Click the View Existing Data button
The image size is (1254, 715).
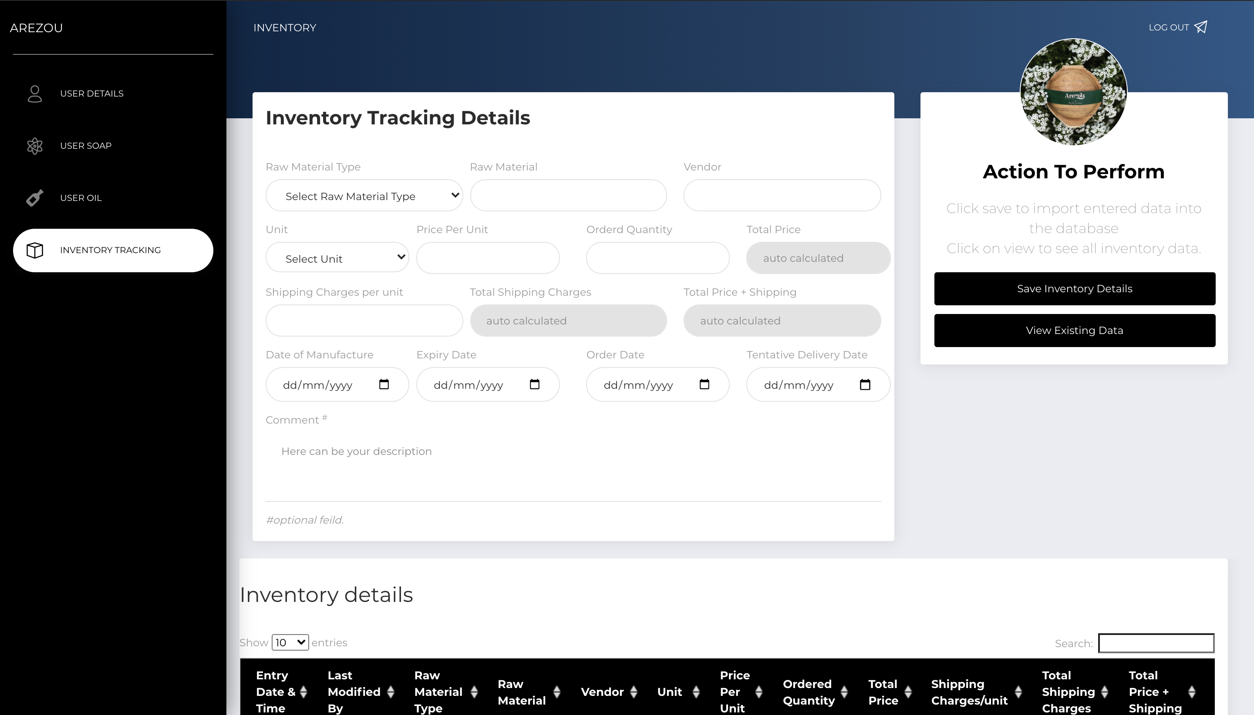click(1074, 331)
